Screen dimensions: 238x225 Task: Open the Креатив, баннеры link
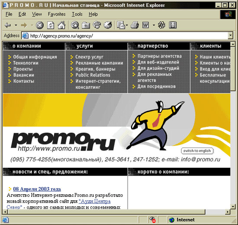tap(95, 69)
